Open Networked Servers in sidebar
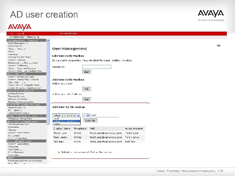Image resolution: width=235 pixels, height=176 pixels. coord(18,99)
